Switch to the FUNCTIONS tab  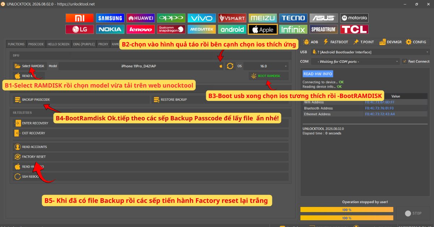16,44
